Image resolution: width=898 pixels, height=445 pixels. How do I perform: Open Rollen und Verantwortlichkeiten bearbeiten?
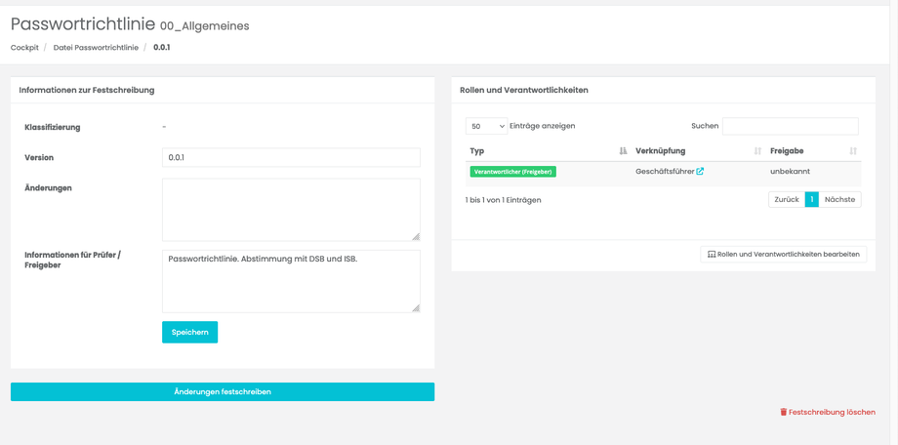783,255
